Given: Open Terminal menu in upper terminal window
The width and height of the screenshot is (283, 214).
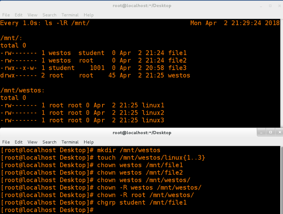Looking at the screenshot, I should tap(70, 15).
